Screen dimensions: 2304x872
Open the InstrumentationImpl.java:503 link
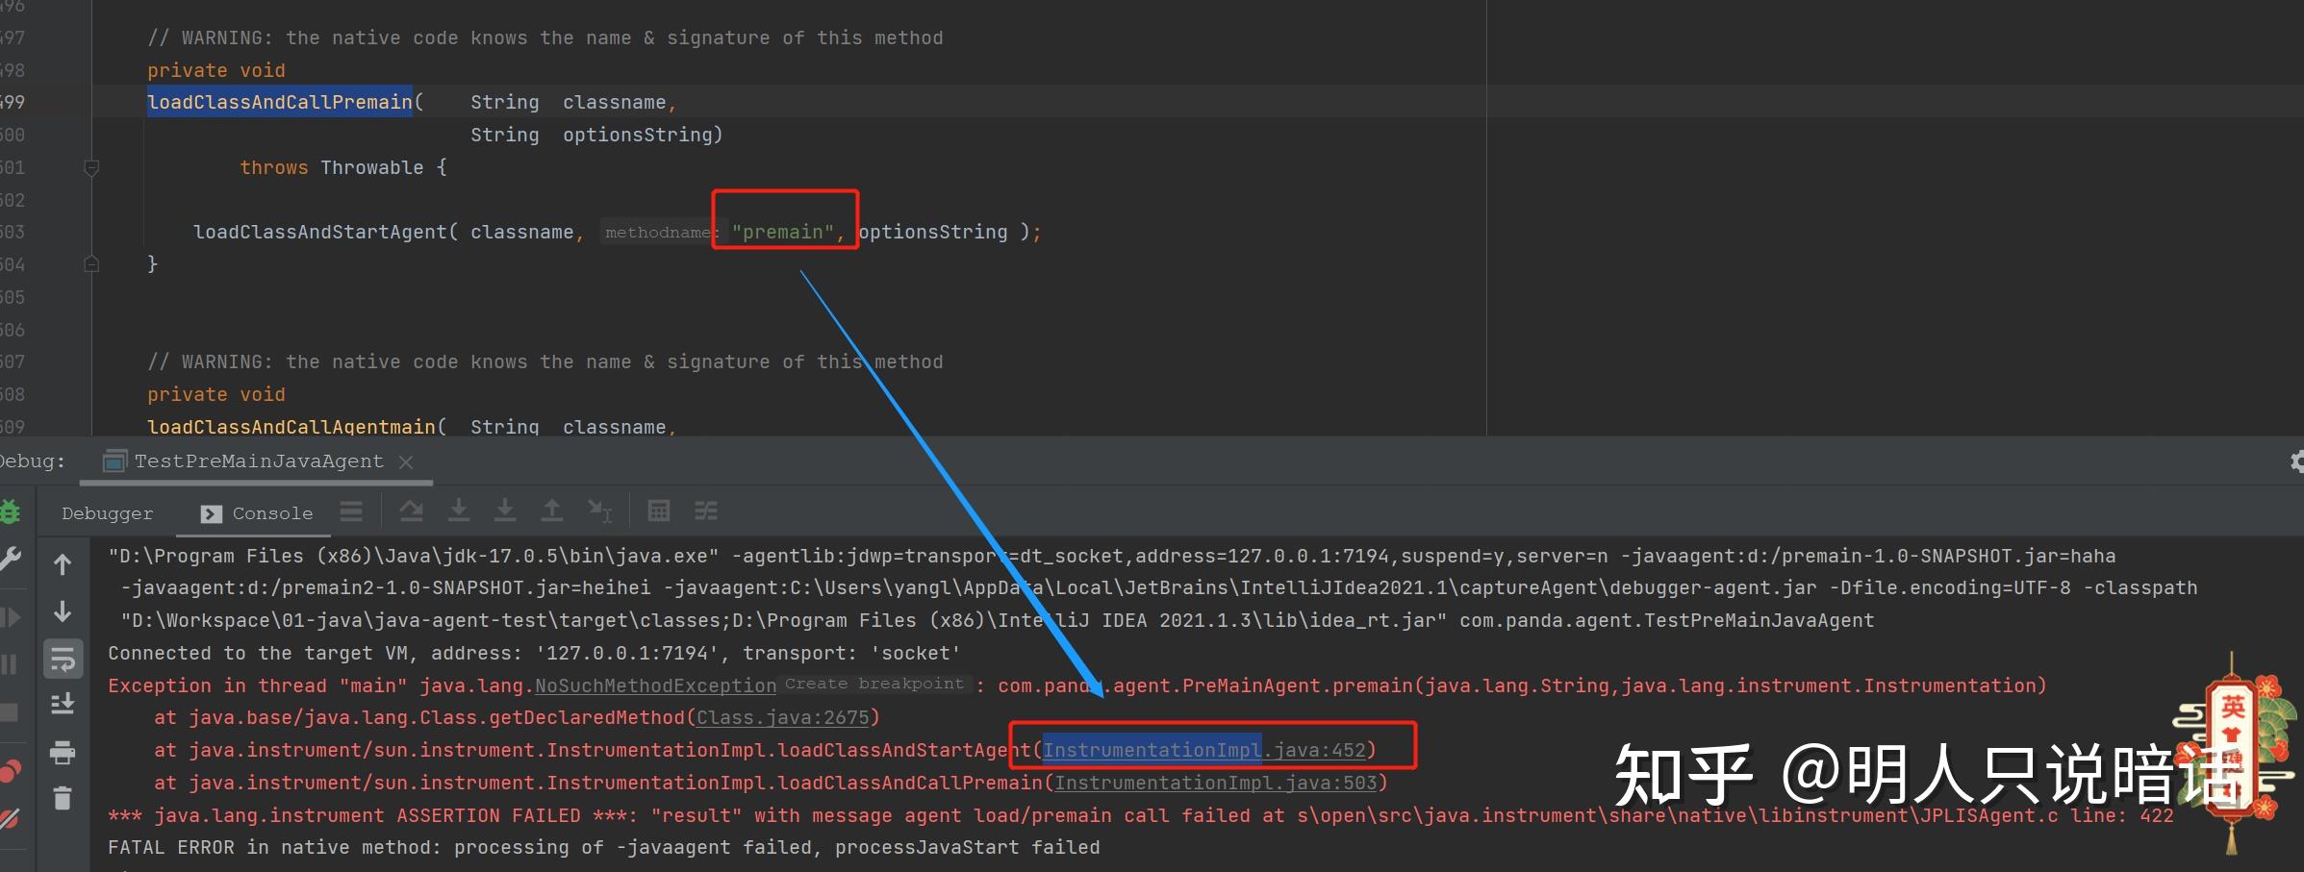pos(1216,783)
